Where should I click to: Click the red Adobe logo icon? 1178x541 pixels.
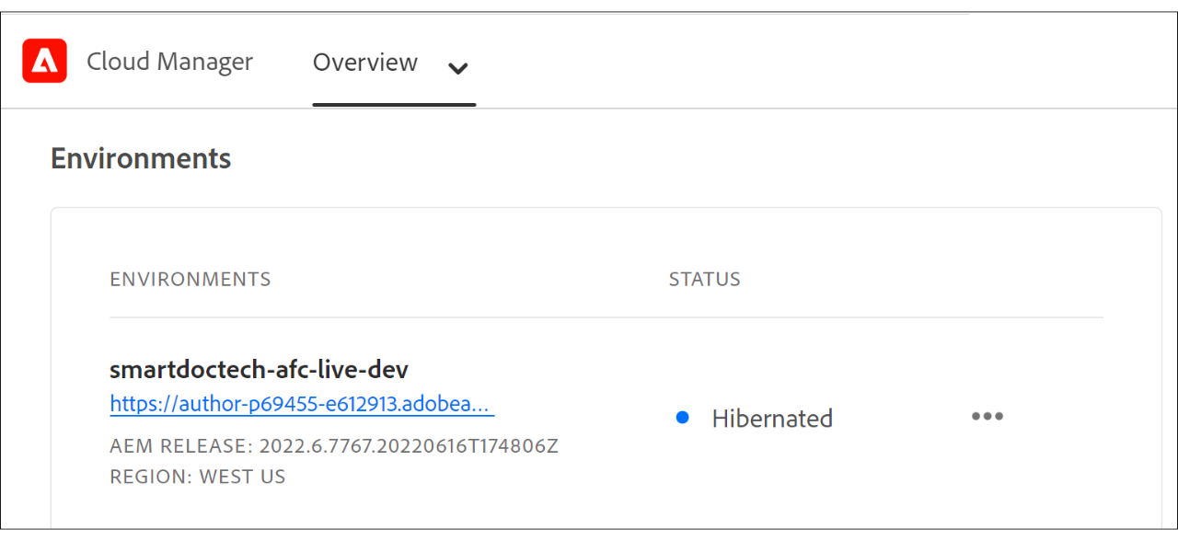point(44,62)
